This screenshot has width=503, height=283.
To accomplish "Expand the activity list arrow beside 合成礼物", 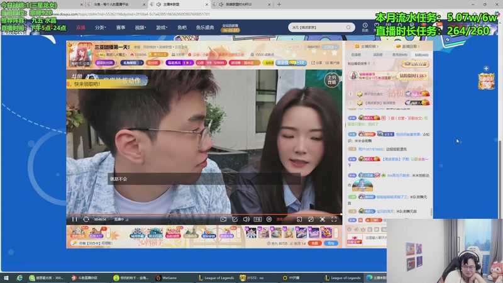I will (x=238, y=232).
